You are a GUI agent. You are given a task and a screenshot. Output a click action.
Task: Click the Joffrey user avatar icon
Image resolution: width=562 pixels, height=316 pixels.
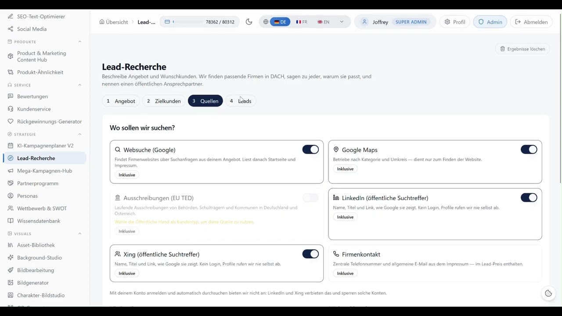pyautogui.click(x=364, y=22)
